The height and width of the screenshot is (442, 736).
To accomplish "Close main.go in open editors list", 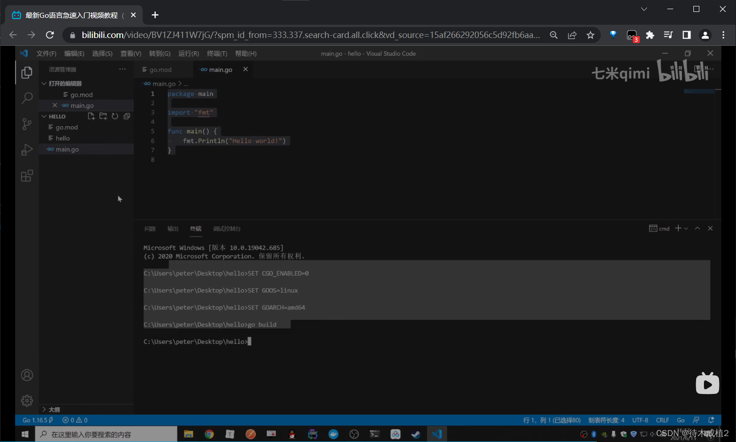I will coord(55,105).
